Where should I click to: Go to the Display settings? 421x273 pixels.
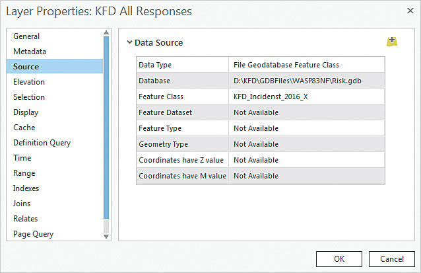[26, 112]
